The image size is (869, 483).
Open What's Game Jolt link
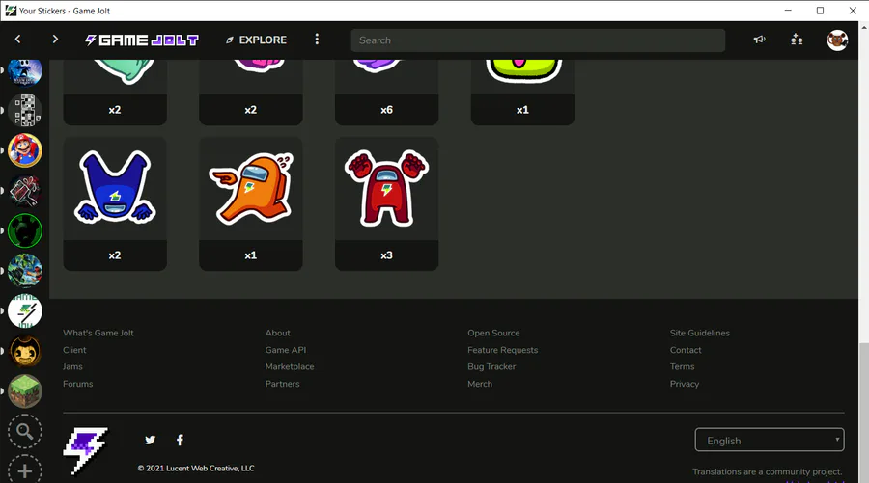pos(98,333)
